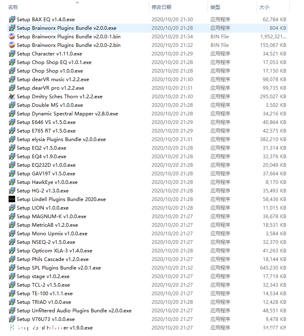Click the BIN File type of Bundle v2.0.0-1.bin
The width and height of the screenshot is (304, 336).
click(x=220, y=37)
